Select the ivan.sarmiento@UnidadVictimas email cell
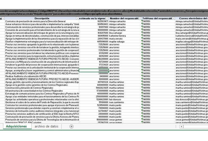The image size is (208, 141). pos(191,102)
